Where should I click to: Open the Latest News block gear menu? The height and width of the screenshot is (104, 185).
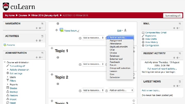(x=178, y=86)
